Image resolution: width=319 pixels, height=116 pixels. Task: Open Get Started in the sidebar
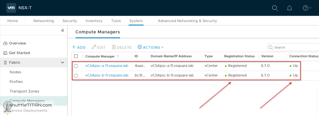point(19,53)
